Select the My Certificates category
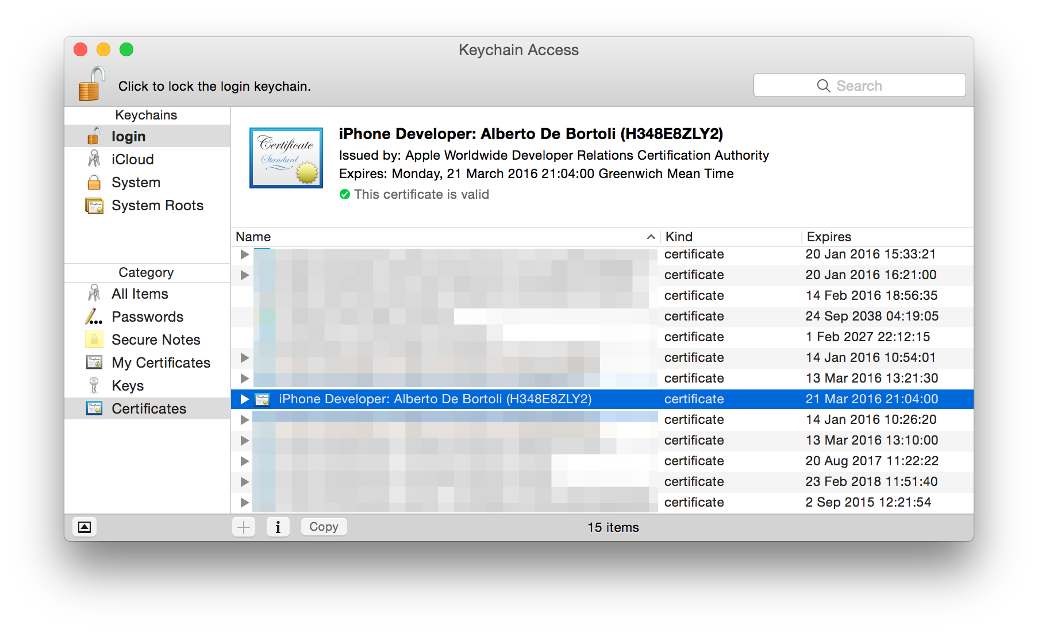 (x=160, y=362)
